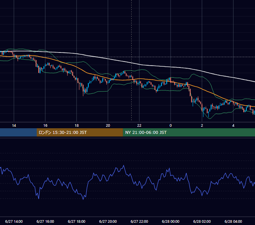Click the '22' hour label on the price chart axis
255x225 pixels.
[x=139, y=126]
